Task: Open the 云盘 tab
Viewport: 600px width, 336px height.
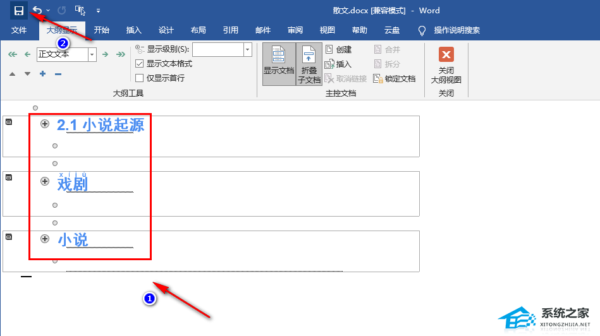Action: pos(392,30)
